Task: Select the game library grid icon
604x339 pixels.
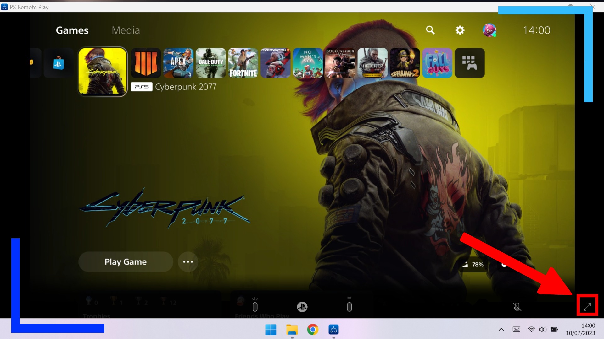Action: [469, 63]
